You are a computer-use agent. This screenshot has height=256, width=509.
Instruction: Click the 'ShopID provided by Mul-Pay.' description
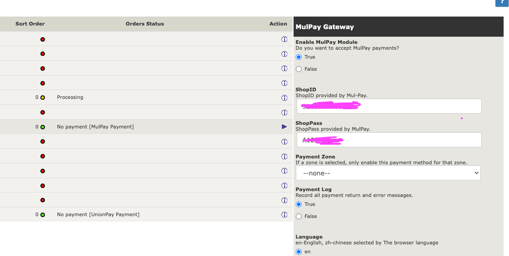(x=331, y=95)
